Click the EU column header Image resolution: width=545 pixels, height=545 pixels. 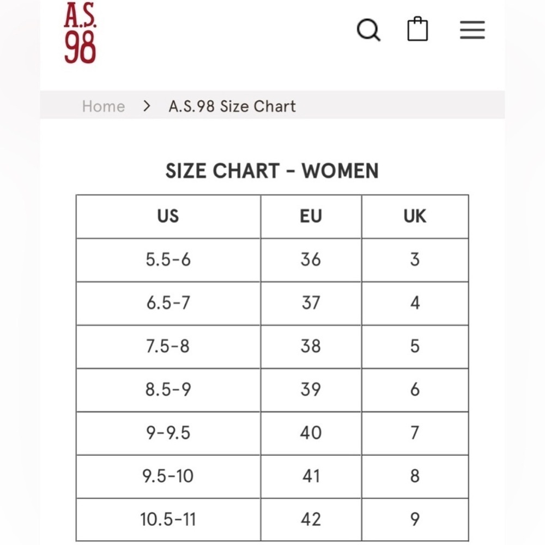click(x=311, y=216)
